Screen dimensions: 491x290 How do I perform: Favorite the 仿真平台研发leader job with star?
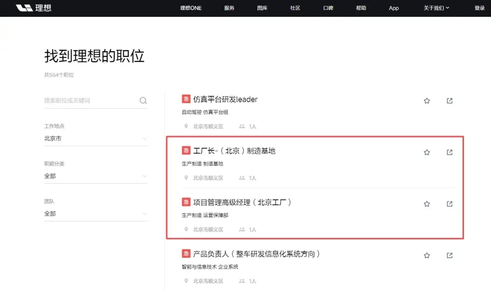point(427,101)
